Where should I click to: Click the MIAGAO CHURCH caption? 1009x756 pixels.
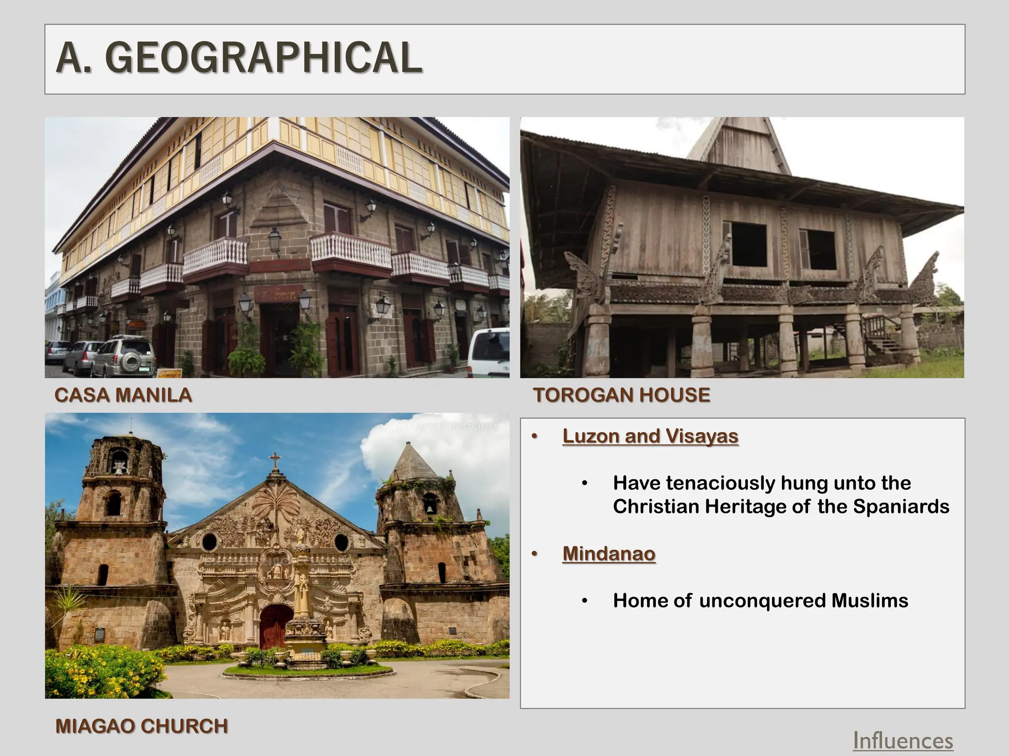pyautogui.click(x=141, y=726)
